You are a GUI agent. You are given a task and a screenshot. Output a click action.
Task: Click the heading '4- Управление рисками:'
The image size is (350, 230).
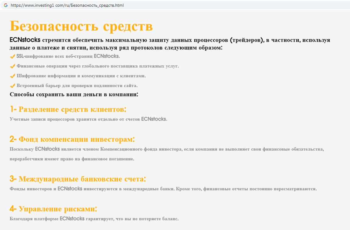pos(53,209)
